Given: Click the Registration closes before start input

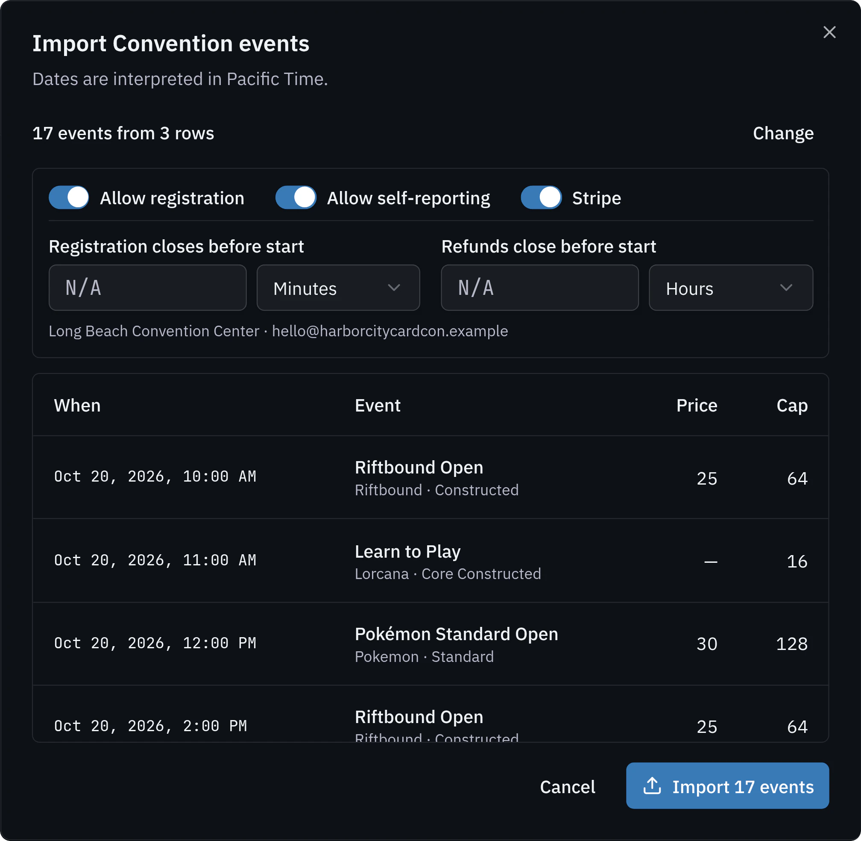Looking at the screenshot, I should coord(147,288).
